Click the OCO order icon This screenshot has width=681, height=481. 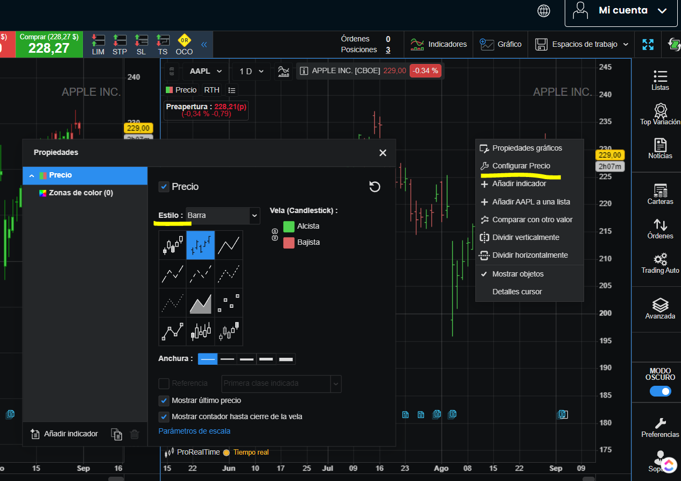[x=184, y=45]
